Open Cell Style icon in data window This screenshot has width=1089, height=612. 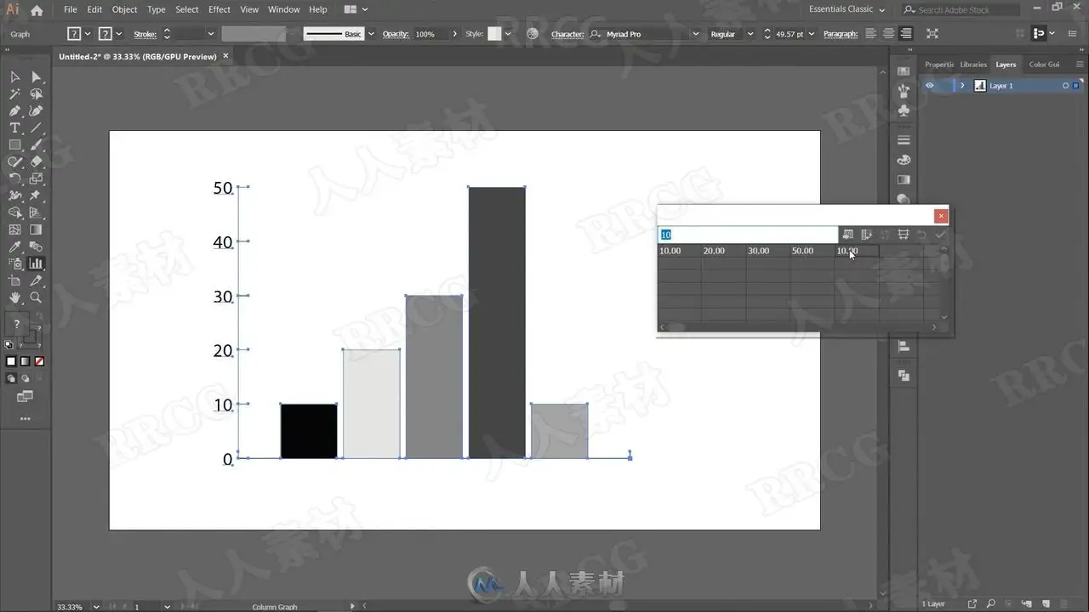click(904, 235)
